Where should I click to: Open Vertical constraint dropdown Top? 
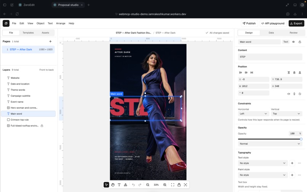[287, 114]
